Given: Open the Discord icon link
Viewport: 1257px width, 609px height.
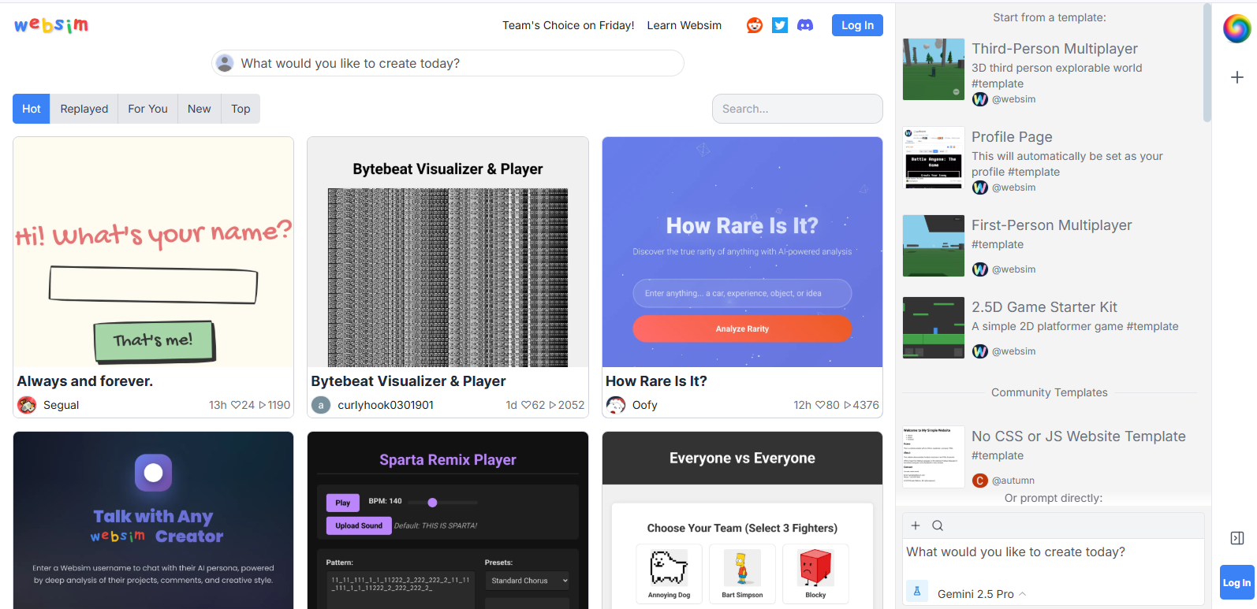Looking at the screenshot, I should (x=805, y=25).
